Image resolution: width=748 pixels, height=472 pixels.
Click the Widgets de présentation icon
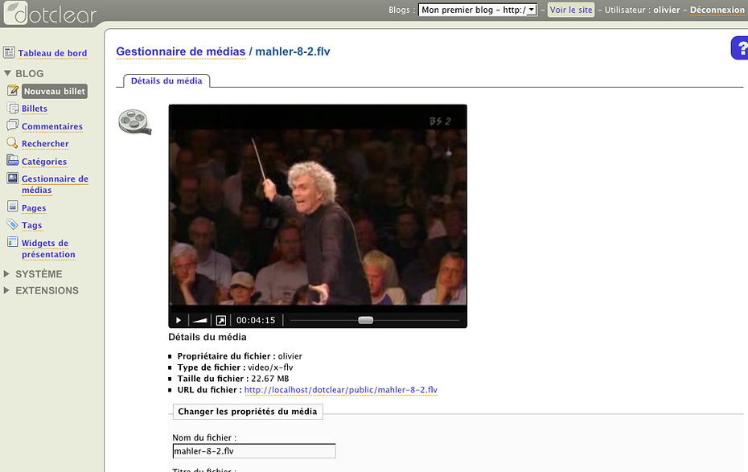coord(12,242)
